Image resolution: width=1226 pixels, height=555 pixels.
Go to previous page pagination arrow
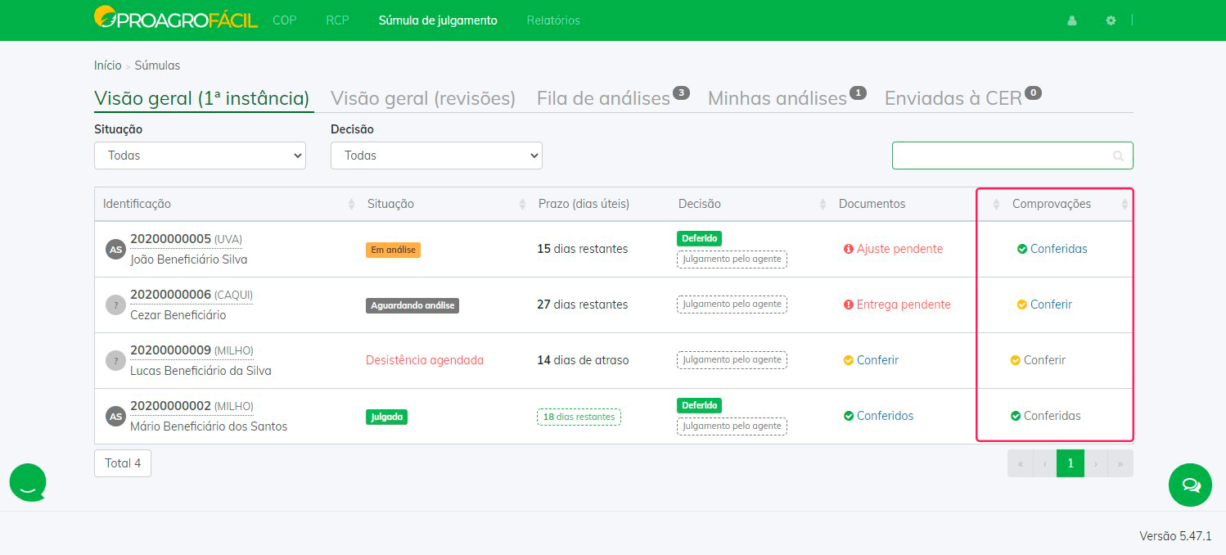click(1045, 463)
